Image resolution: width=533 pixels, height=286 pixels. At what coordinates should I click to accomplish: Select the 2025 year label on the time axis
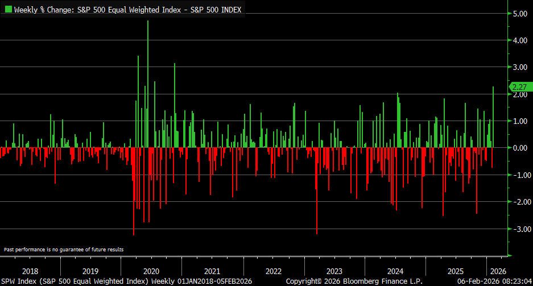tap(456, 271)
